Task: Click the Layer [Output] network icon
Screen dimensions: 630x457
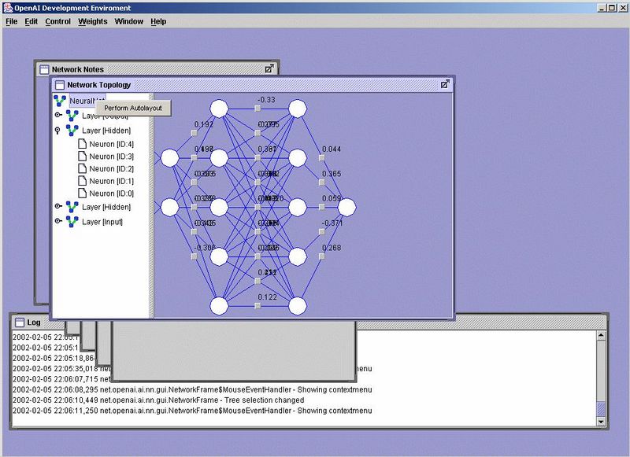Action: (72, 116)
